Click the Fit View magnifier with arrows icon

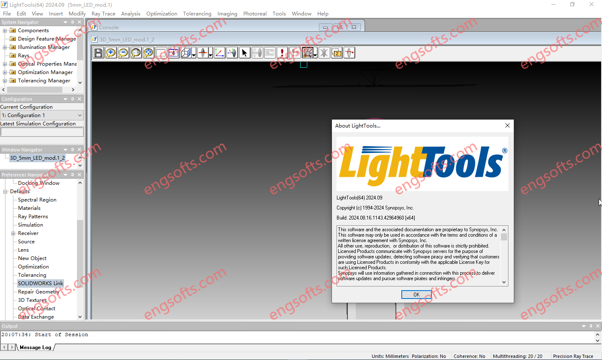point(148,53)
